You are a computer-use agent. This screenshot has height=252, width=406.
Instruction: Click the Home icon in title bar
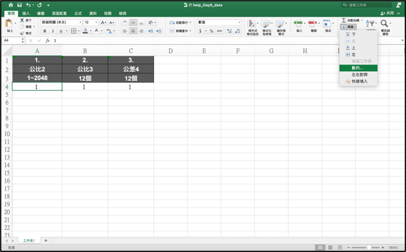coord(11,5)
